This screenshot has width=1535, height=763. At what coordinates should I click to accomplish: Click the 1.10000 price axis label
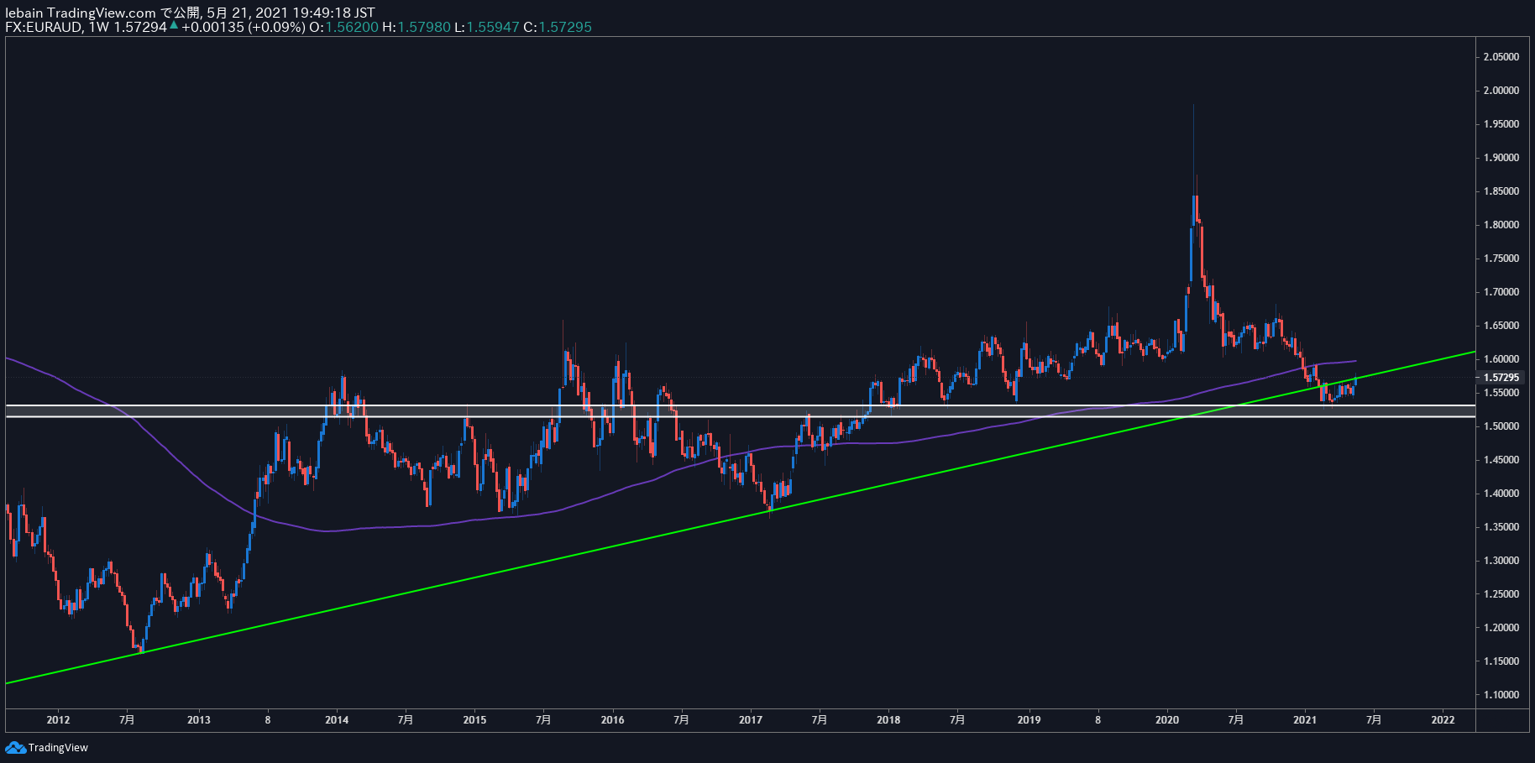click(1501, 695)
